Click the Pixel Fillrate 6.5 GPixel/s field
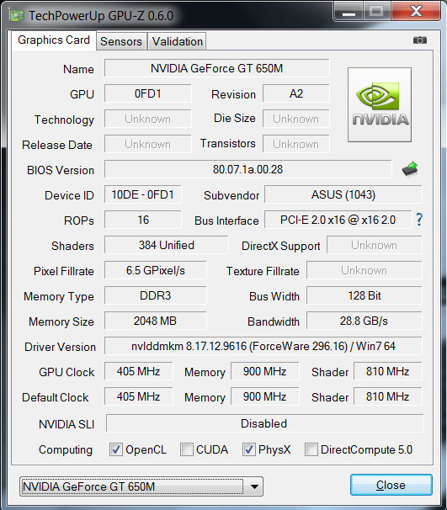 point(155,270)
